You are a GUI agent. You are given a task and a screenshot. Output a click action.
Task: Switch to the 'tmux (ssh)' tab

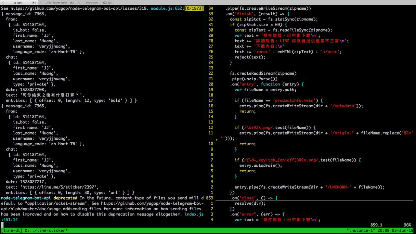tap(92, 3)
